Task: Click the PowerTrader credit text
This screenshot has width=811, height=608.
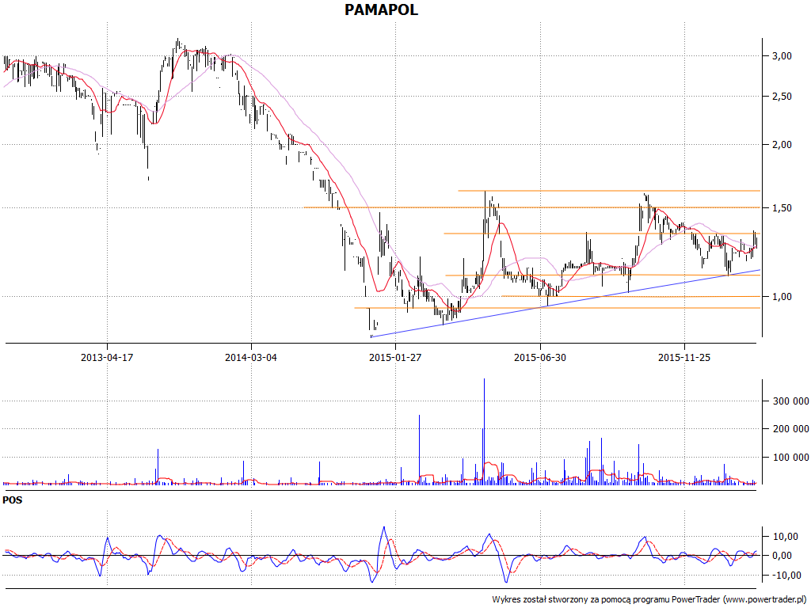Action: (x=651, y=600)
